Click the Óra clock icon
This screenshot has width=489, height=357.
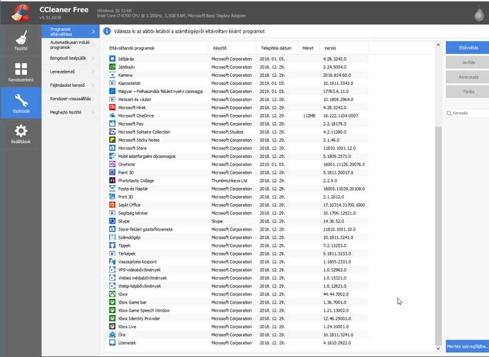113,334
